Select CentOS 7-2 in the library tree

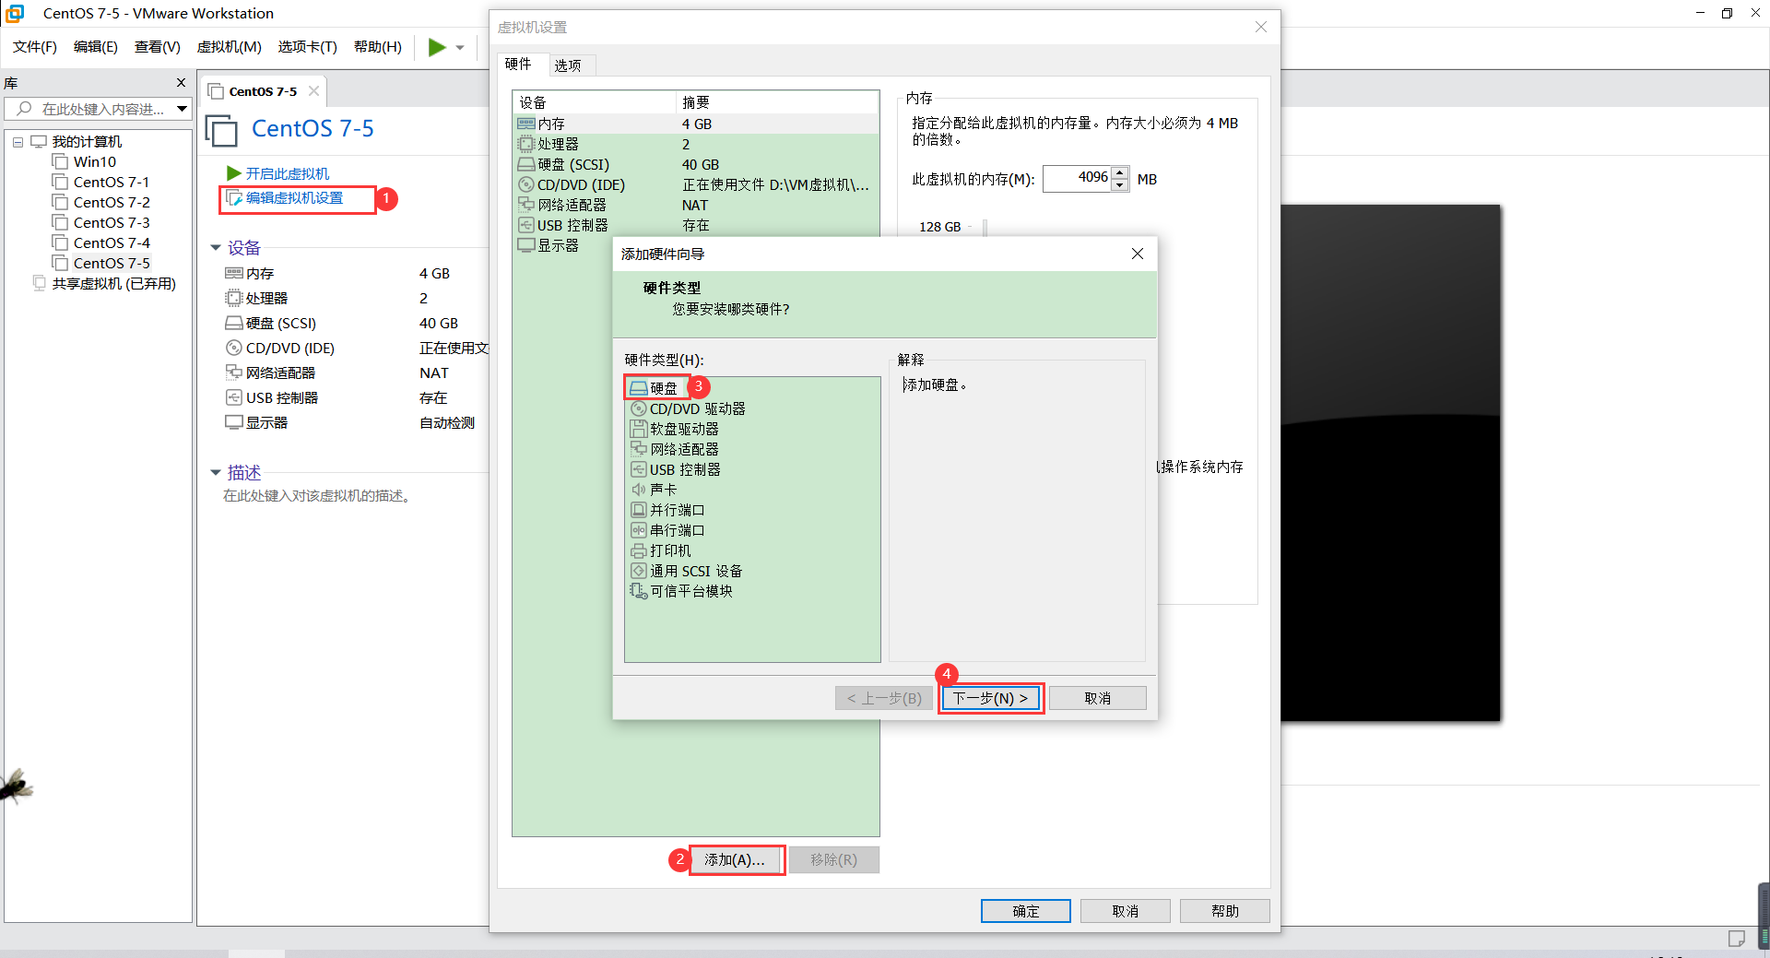tap(111, 203)
